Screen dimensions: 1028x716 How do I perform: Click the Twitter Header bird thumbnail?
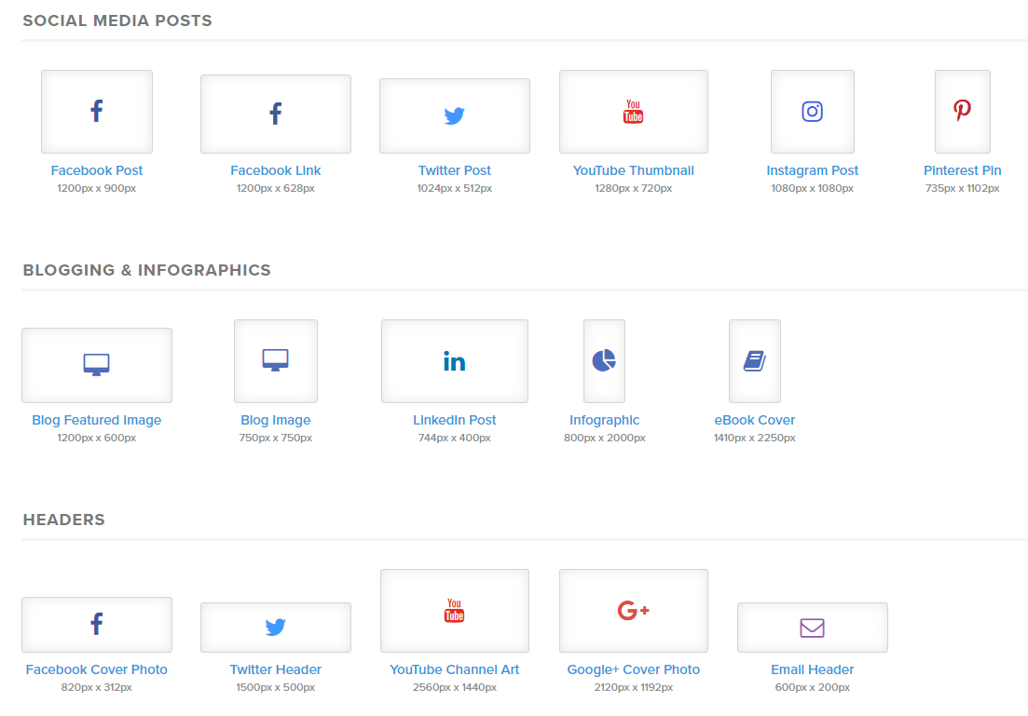(x=276, y=628)
